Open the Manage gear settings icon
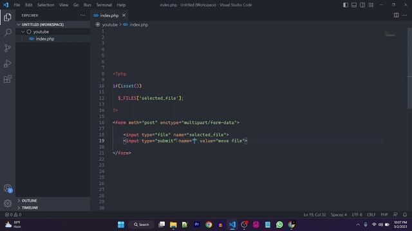Screen dimensions: 412x231 [x=8, y=203]
